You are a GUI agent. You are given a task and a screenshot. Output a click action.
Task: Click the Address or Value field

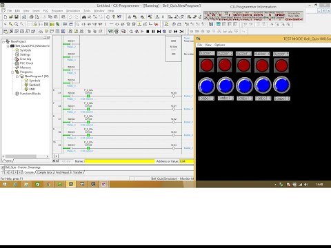tap(186, 161)
